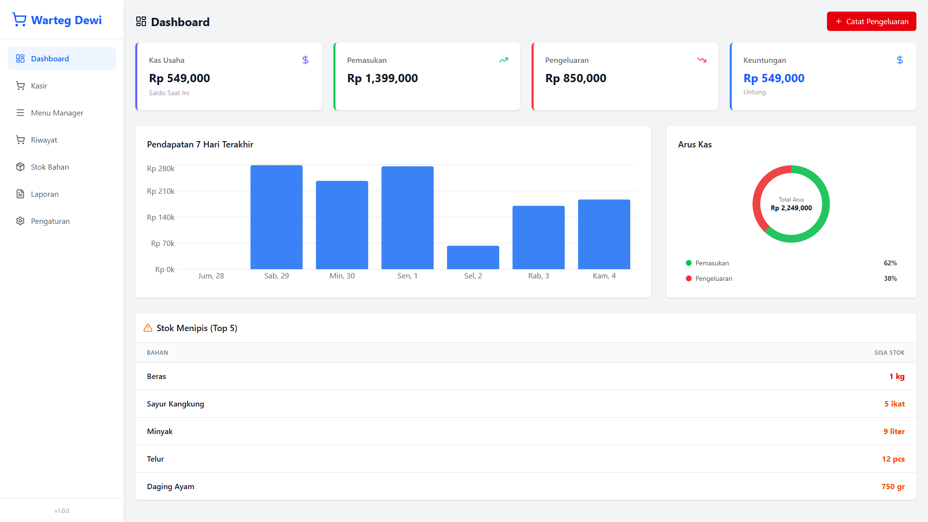Click the Menu Manager hamburger icon
Image resolution: width=928 pixels, height=522 pixels.
(x=20, y=113)
